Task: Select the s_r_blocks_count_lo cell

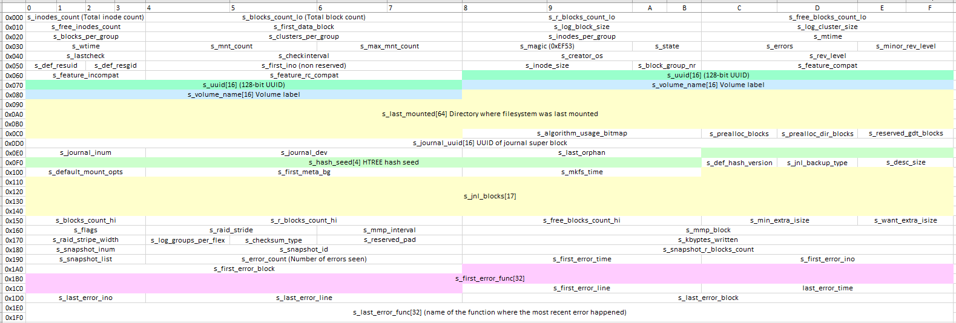Action: click(582, 17)
